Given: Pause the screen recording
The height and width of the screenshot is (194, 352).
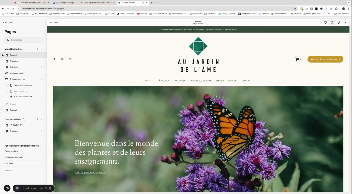Looking at the screenshot, I should 22,188.
